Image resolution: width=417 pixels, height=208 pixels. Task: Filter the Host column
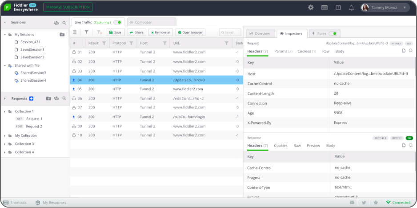coord(164,43)
